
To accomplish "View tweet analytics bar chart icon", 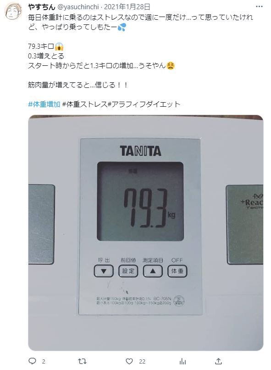I will click(x=183, y=361).
